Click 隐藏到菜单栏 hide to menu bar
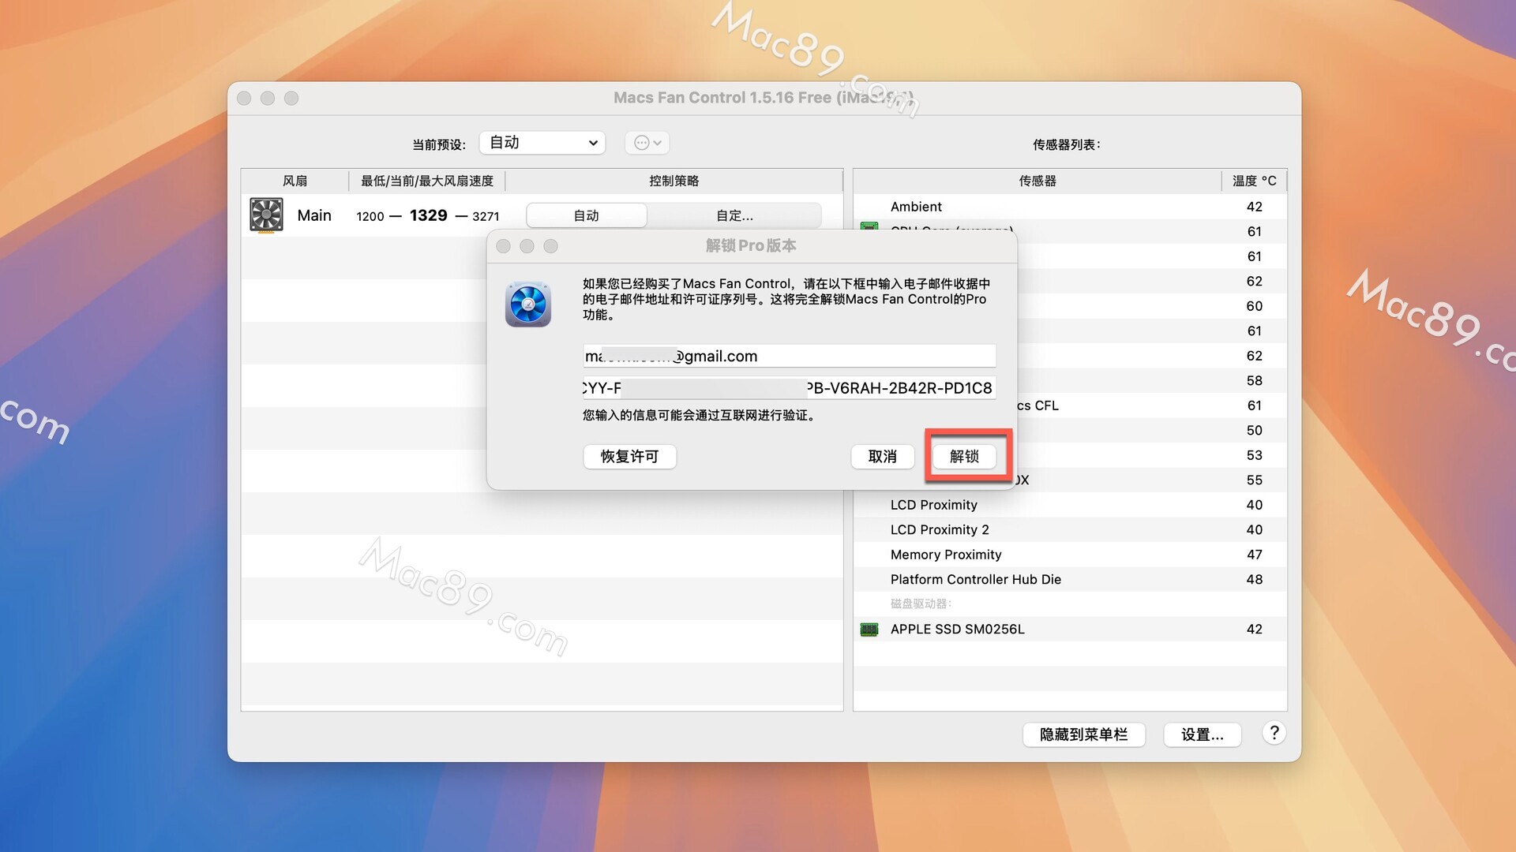This screenshot has height=852, width=1516. [1083, 734]
